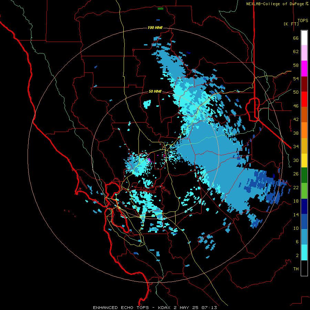Click the 2 MAY 25 date text

pos(187,308)
